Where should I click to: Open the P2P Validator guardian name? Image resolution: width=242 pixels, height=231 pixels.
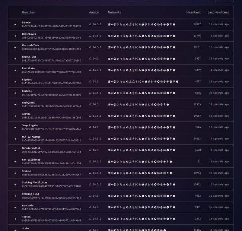[31, 160]
